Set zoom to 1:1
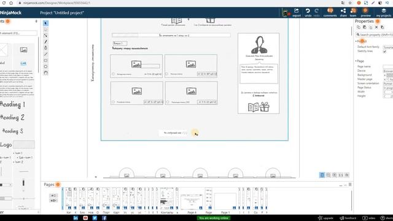 point(341,175)
